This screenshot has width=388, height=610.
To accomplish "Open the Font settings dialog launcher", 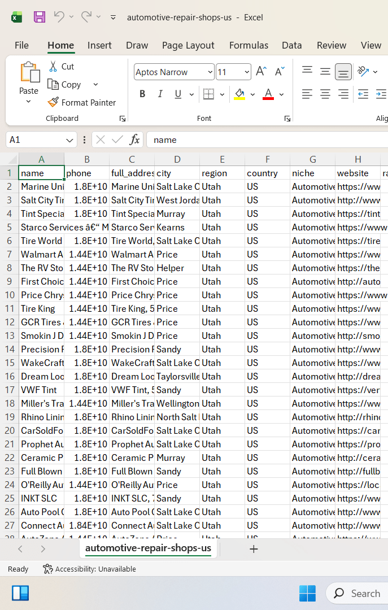I will tap(287, 119).
